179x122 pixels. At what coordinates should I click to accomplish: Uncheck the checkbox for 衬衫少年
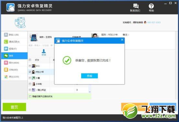tap(30, 72)
